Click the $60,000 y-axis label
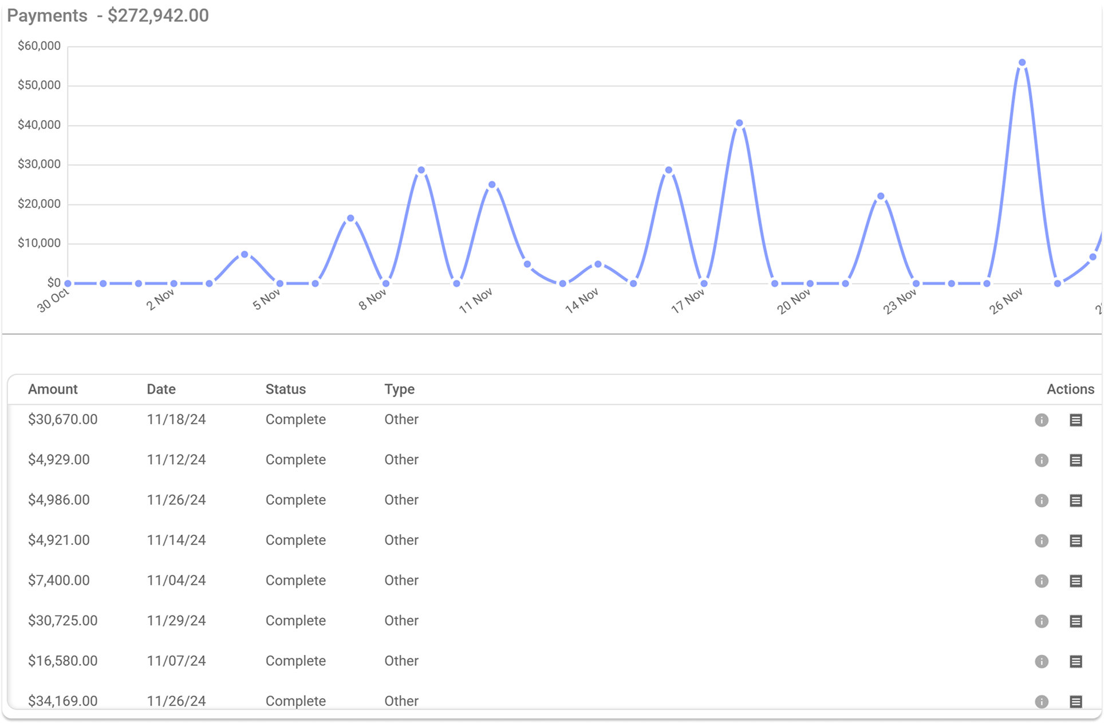Image resolution: width=1104 pixels, height=723 pixels. (39, 46)
